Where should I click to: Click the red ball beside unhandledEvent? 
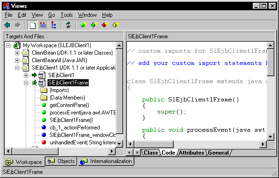point(44,142)
